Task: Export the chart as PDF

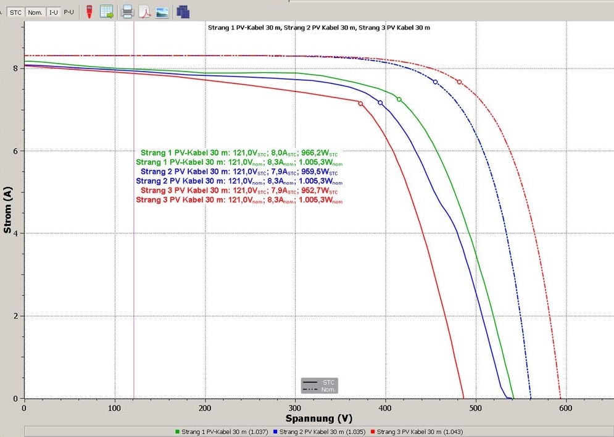Action: [145, 12]
